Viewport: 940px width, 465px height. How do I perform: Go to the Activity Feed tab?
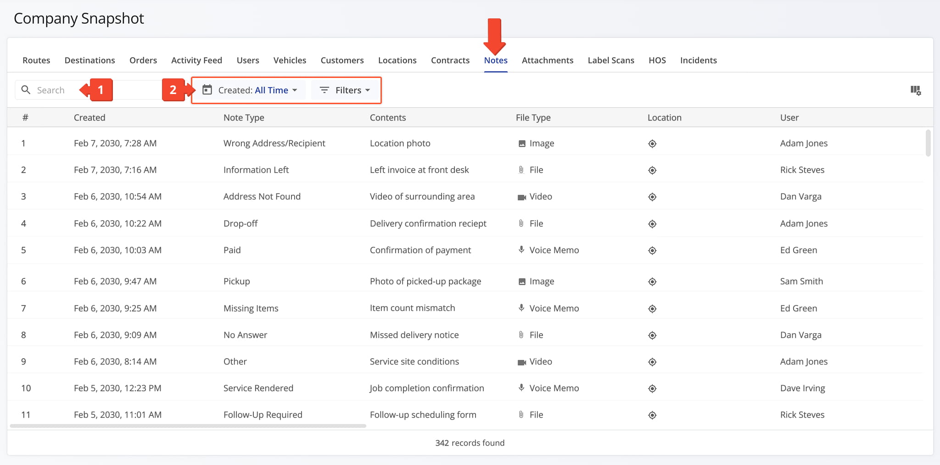point(196,60)
